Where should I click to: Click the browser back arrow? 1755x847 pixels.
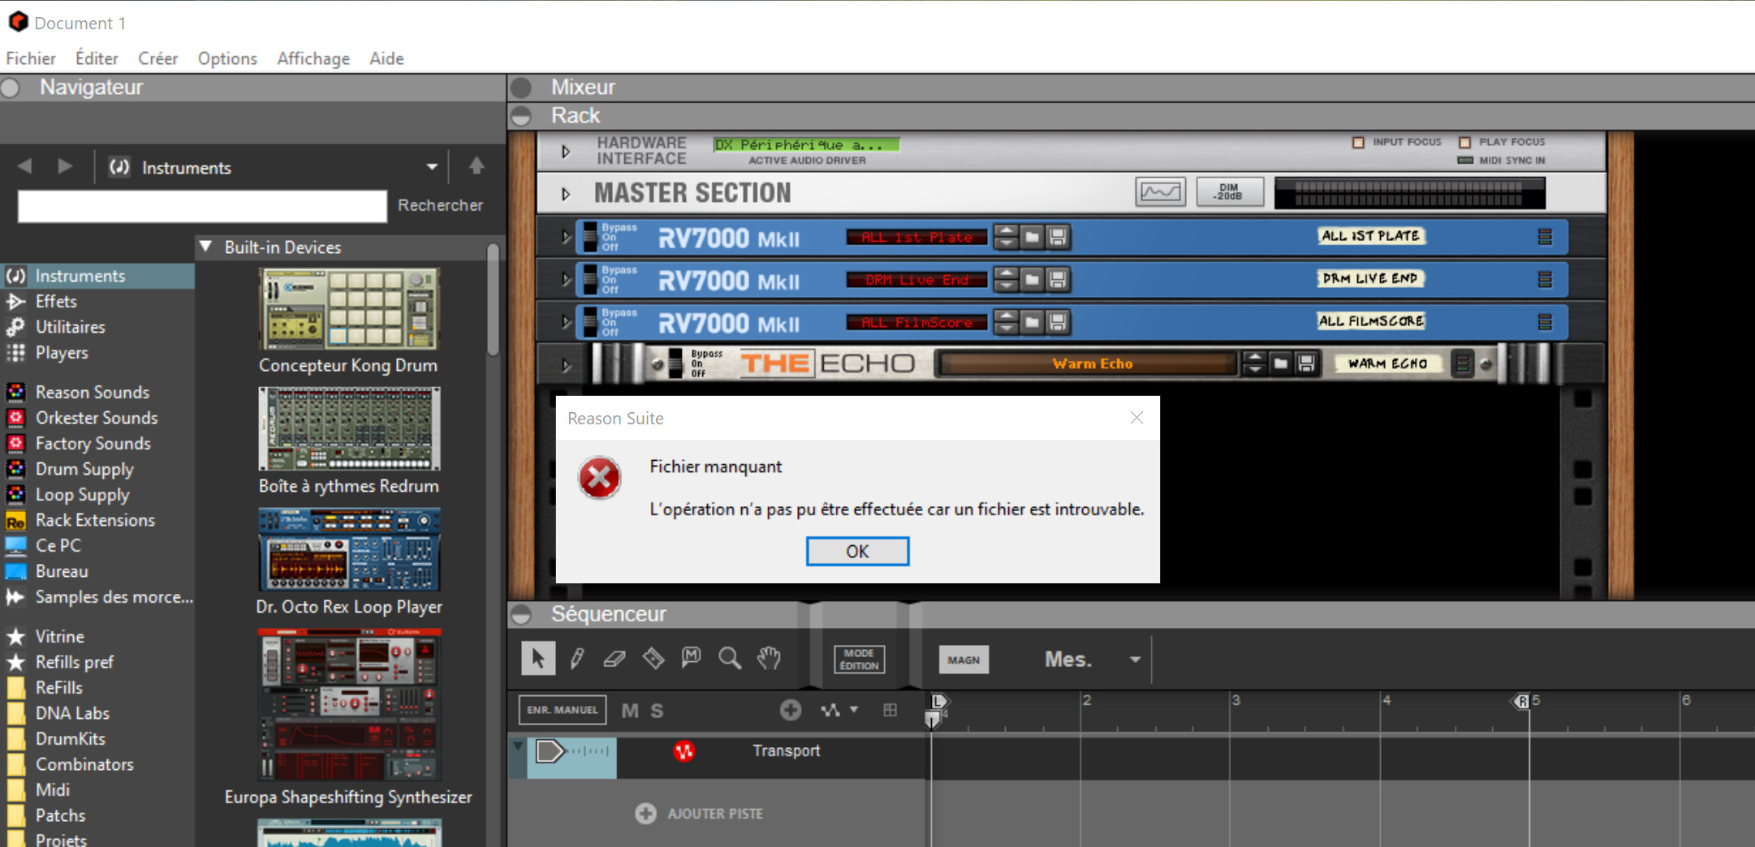pos(25,167)
